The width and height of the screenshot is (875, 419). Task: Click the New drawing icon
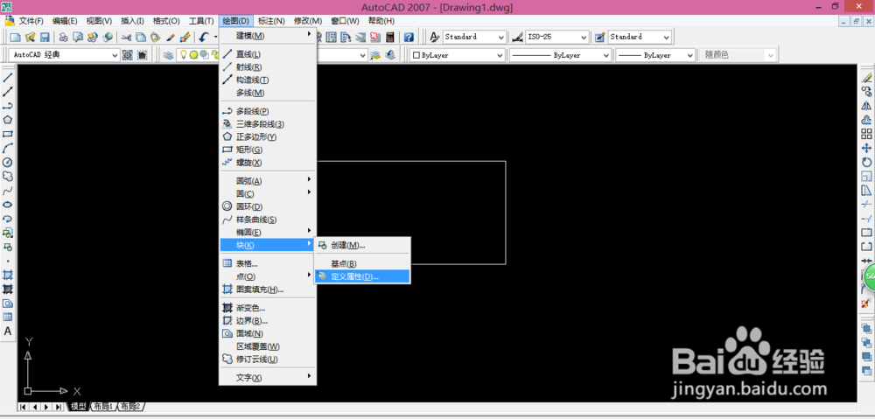15,38
